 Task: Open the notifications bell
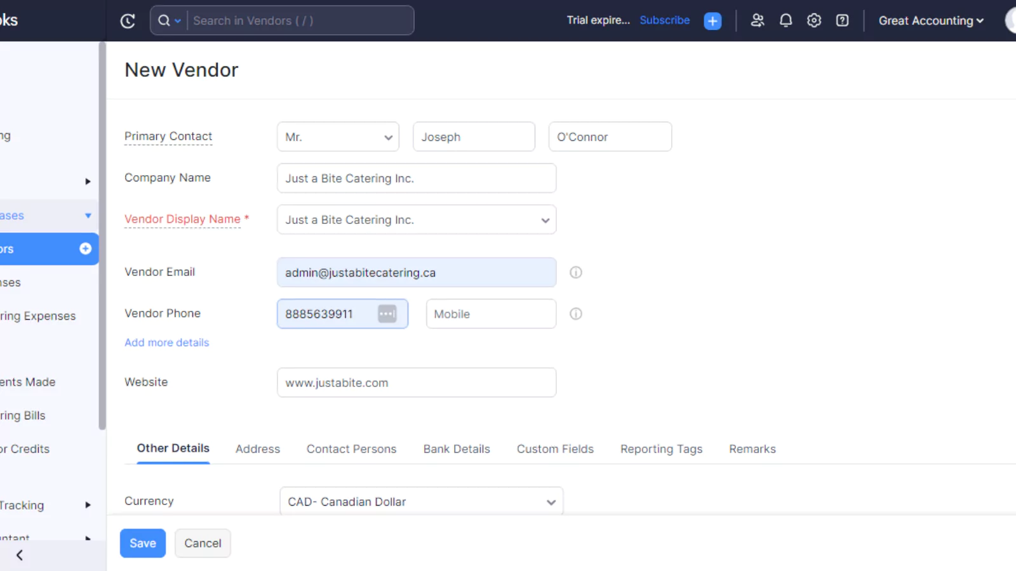click(785, 20)
